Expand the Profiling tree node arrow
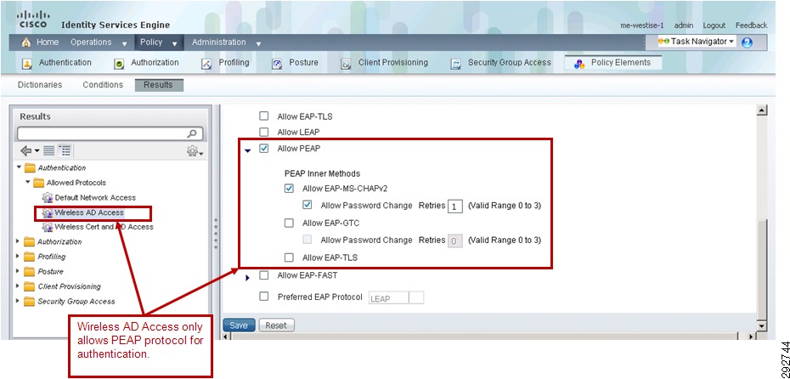 point(19,256)
